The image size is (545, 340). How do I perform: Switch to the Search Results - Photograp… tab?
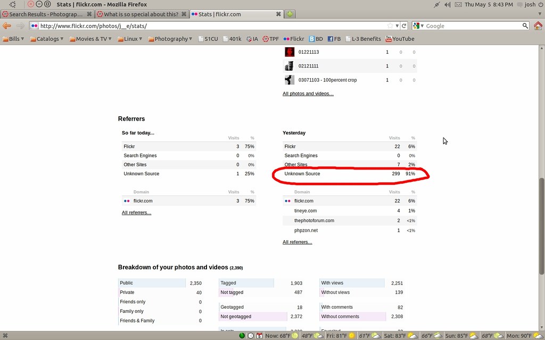point(47,14)
